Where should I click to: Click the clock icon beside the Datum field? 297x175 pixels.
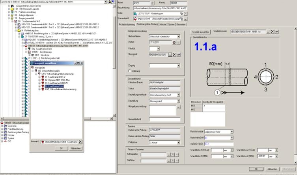(174, 43)
